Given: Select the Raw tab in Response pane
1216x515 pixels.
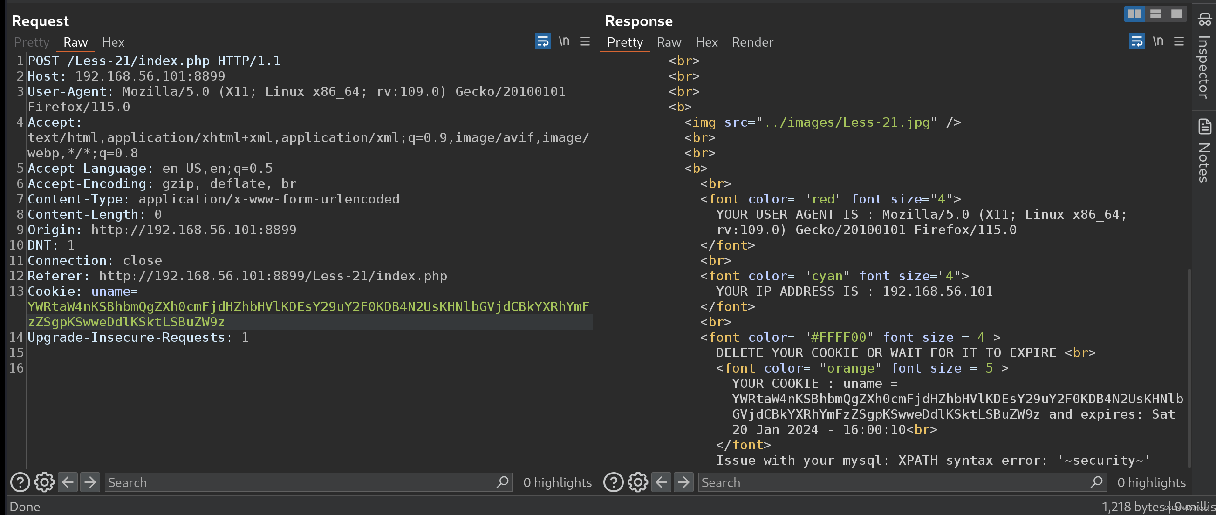Looking at the screenshot, I should [x=669, y=42].
